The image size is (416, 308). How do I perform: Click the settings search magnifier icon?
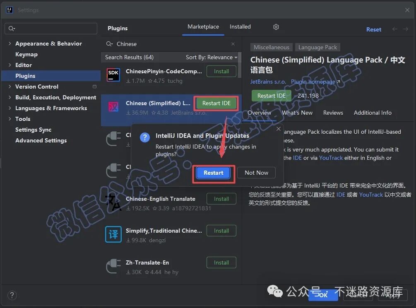click(12, 29)
